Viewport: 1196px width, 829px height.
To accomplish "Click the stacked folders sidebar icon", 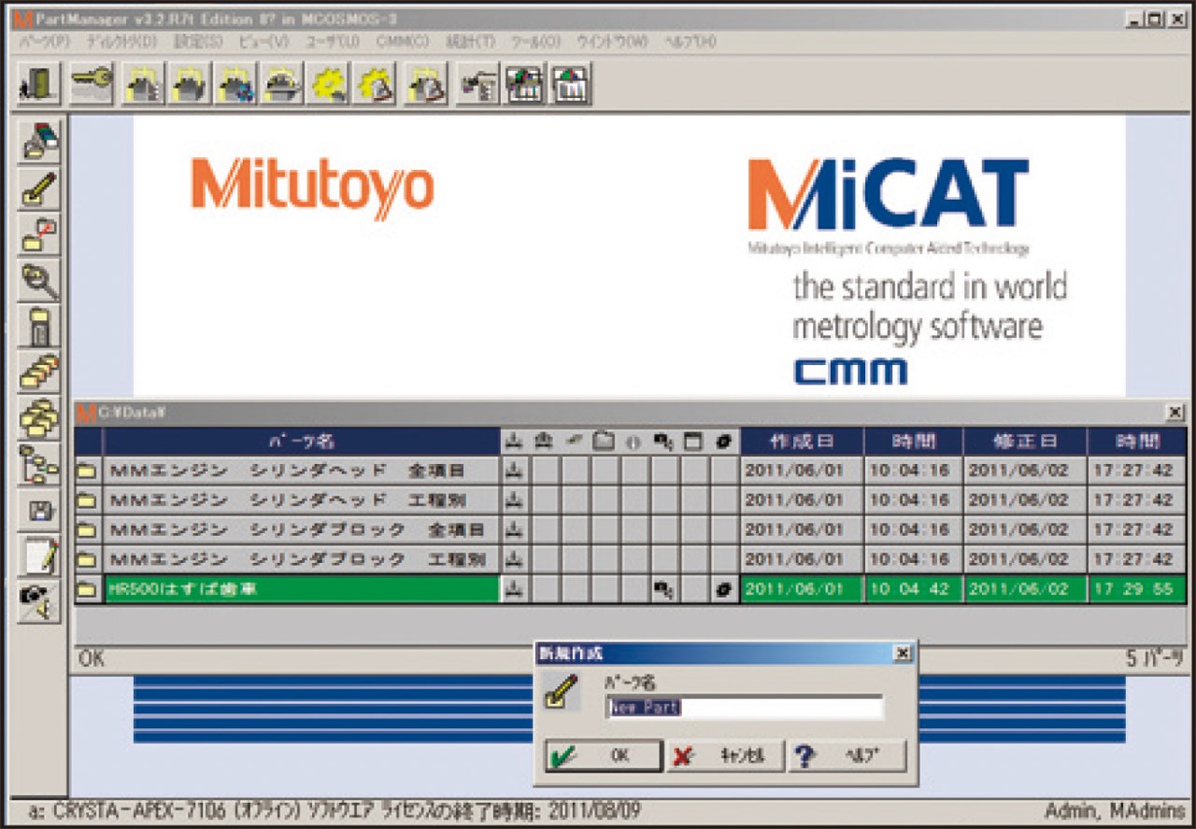I will pos(40,417).
